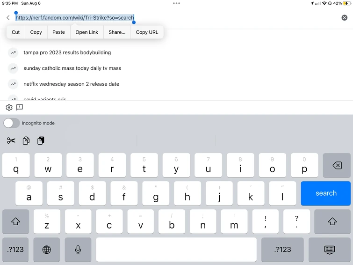
Task: Tap the u key
Action: (x=208, y=165)
